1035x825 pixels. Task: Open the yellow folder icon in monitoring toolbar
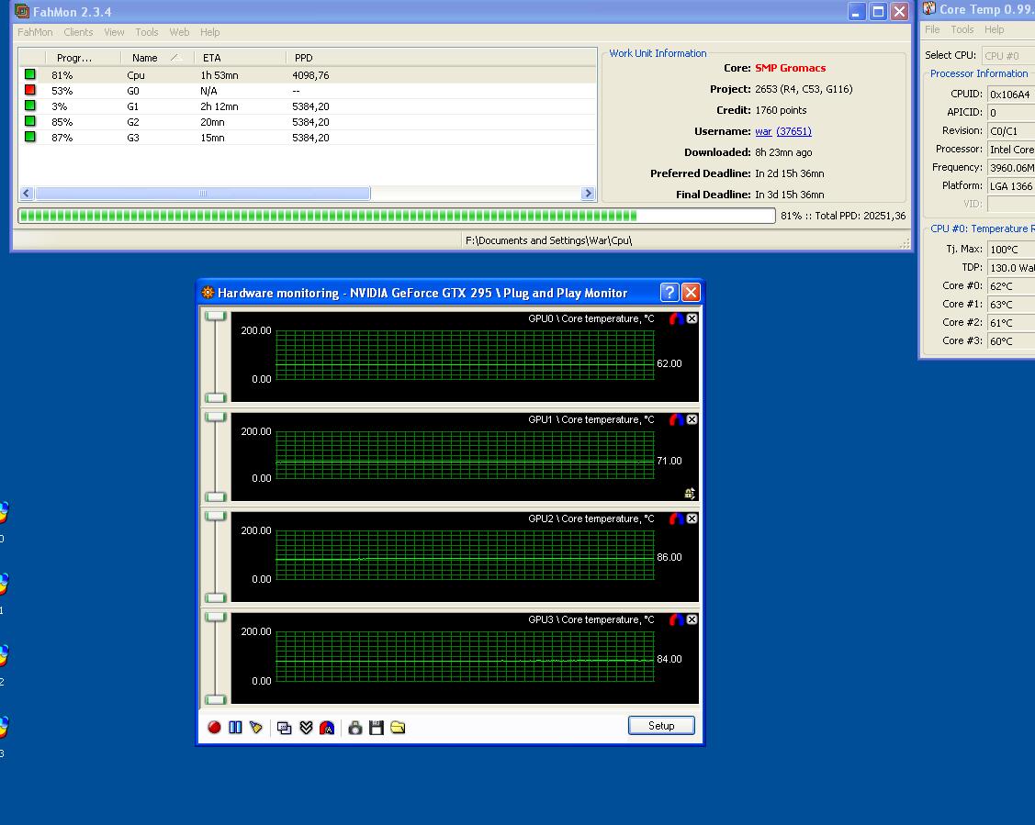click(x=398, y=728)
